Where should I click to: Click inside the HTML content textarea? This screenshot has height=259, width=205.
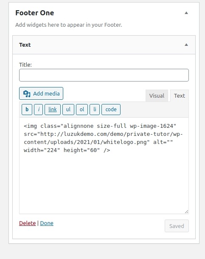pyautogui.click(x=104, y=166)
